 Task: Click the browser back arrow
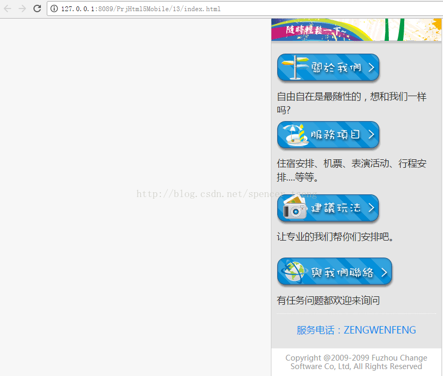point(7,8)
